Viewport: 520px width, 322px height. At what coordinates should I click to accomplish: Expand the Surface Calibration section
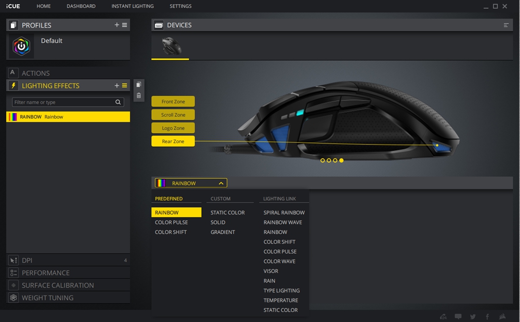tap(68, 285)
